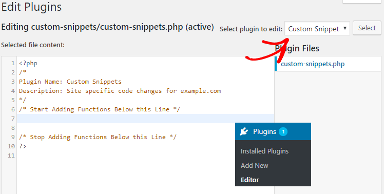Click the Edit Plugins page heading
The height and width of the screenshot is (194, 384).
[x=32, y=7]
